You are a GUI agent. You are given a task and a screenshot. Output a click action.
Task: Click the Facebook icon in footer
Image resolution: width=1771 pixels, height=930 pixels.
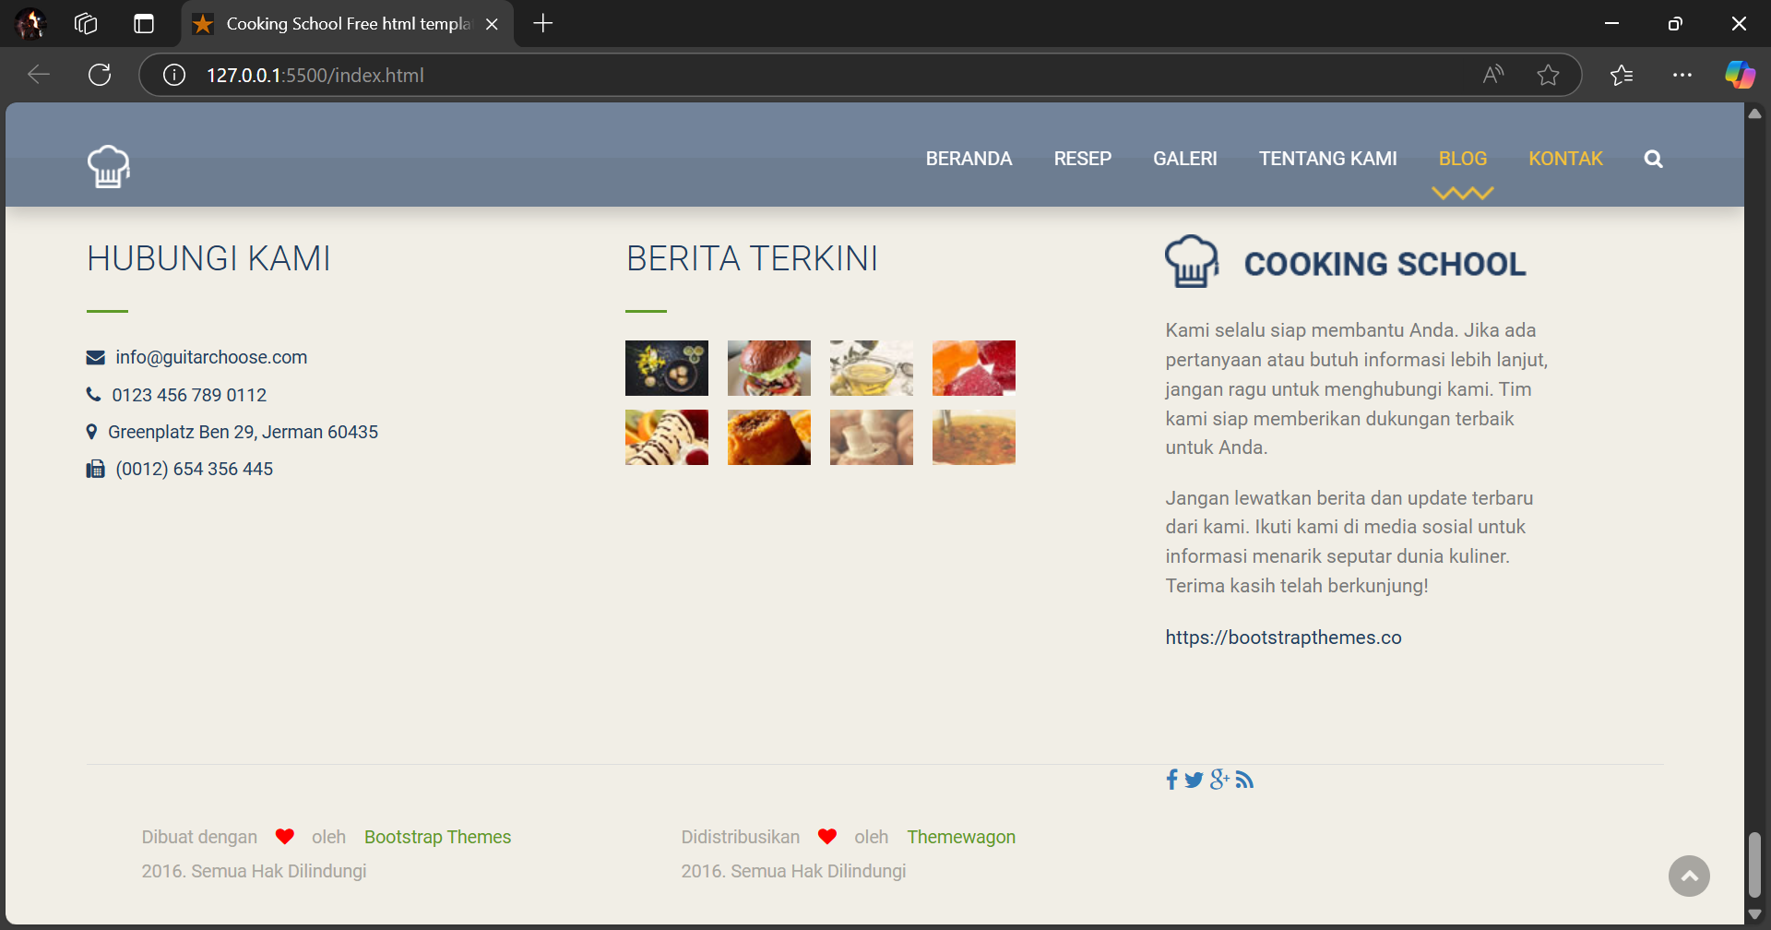click(1171, 780)
